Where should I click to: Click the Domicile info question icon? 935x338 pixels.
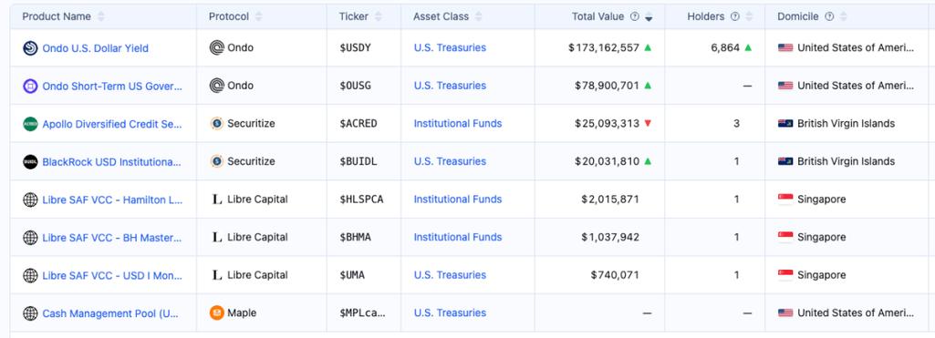point(829,16)
